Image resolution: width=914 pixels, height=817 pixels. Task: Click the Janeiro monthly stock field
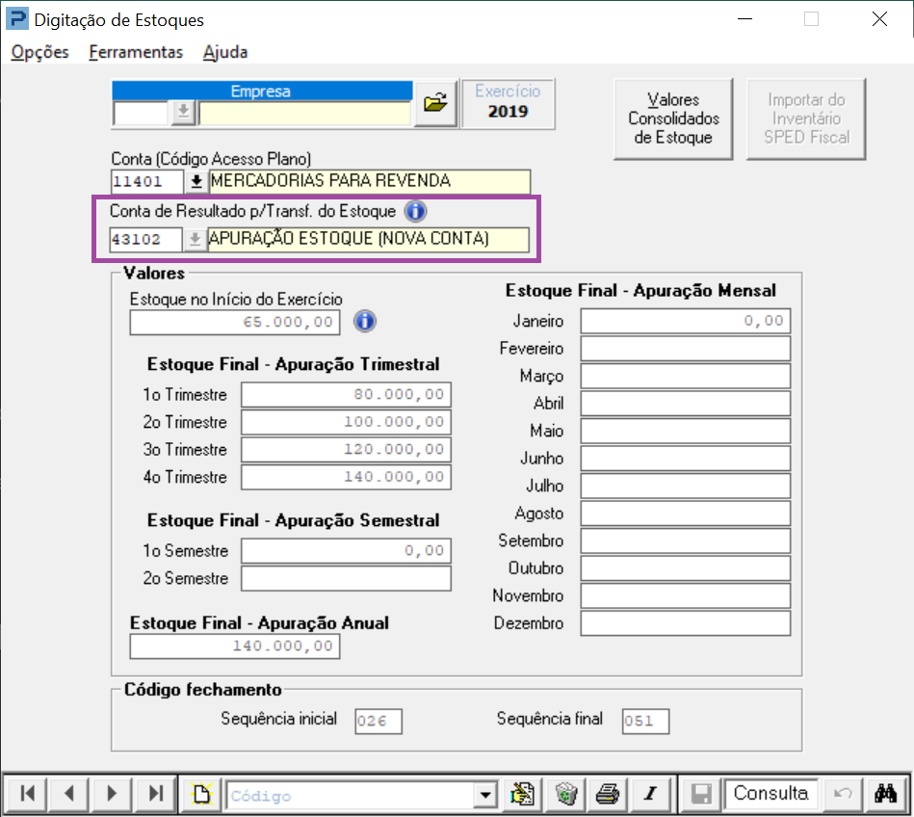[686, 322]
